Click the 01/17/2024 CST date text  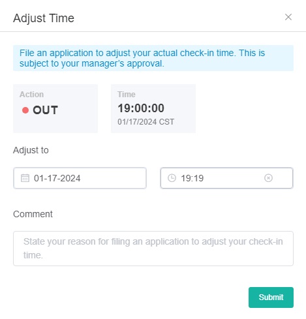coord(146,122)
